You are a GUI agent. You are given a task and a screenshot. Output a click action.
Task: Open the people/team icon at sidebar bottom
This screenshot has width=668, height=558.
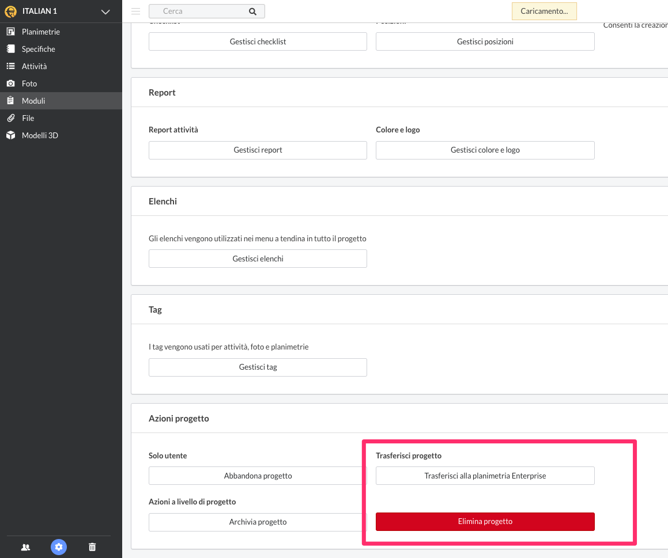coord(25,547)
